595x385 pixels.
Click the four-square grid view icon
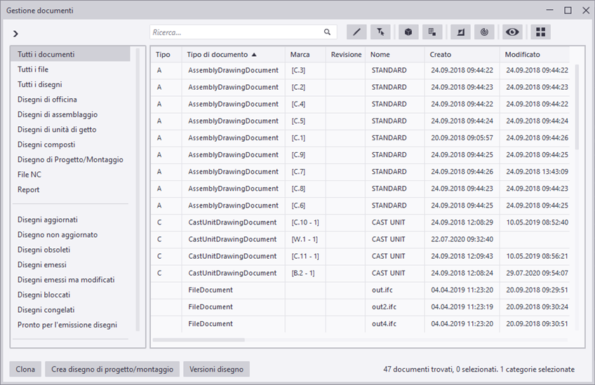(x=541, y=32)
